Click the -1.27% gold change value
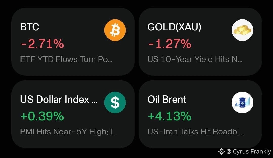This screenshot has height=158, width=273. (x=170, y=44)
